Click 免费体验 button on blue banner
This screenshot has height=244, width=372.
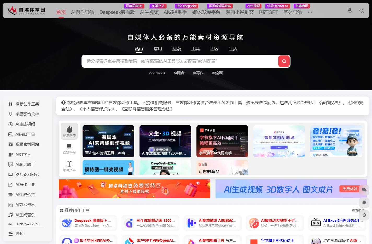tap(350, 189)
